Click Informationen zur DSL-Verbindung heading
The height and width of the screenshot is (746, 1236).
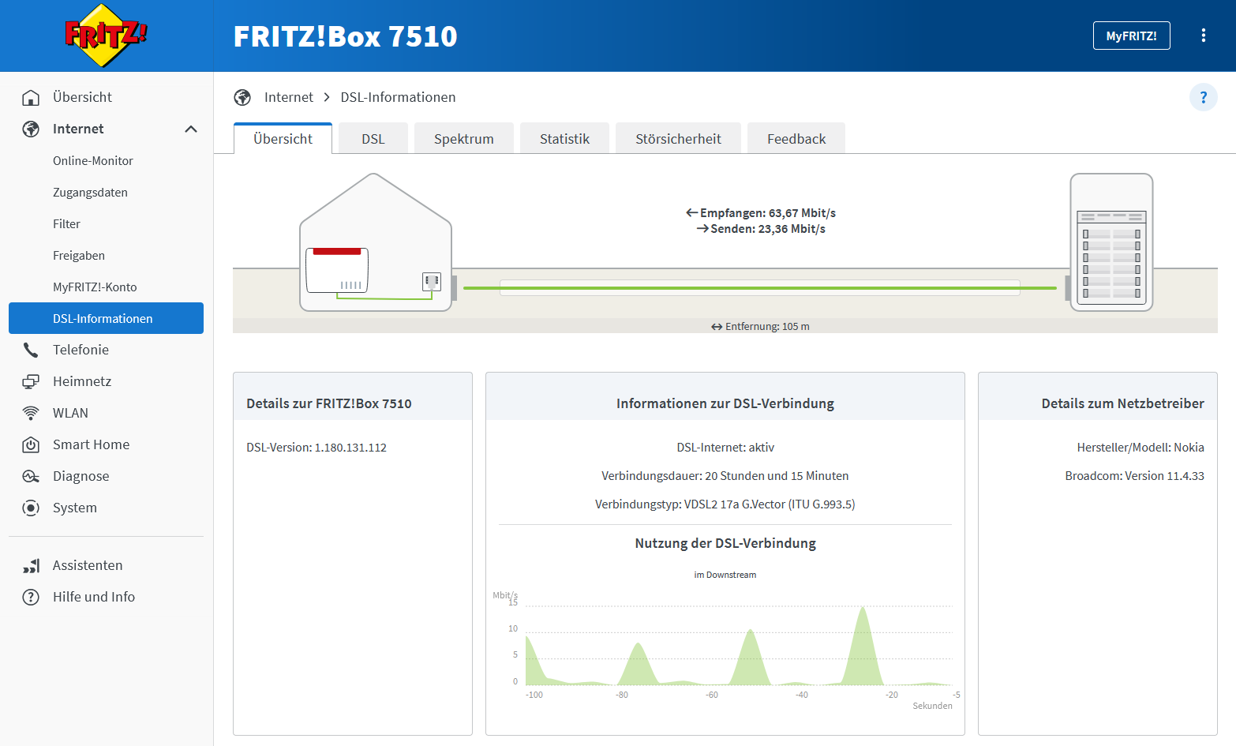coord(725,403)
